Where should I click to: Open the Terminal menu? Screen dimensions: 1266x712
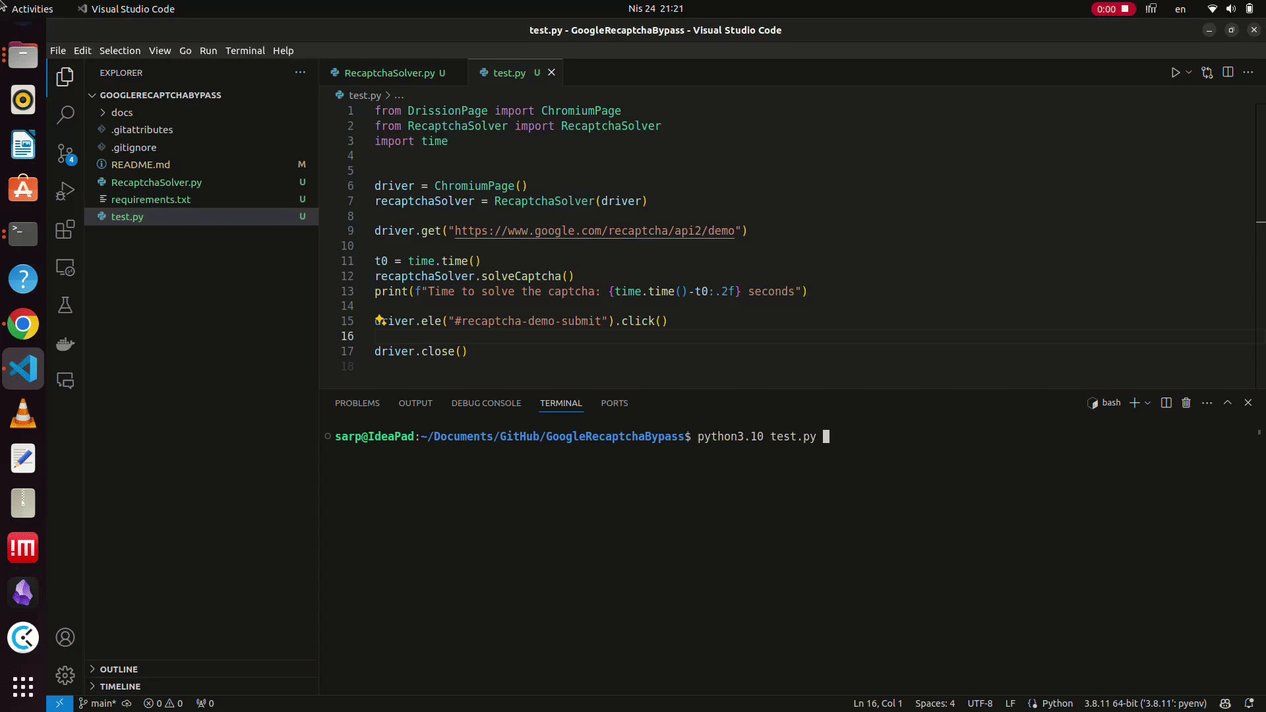(x=245, y=51)
